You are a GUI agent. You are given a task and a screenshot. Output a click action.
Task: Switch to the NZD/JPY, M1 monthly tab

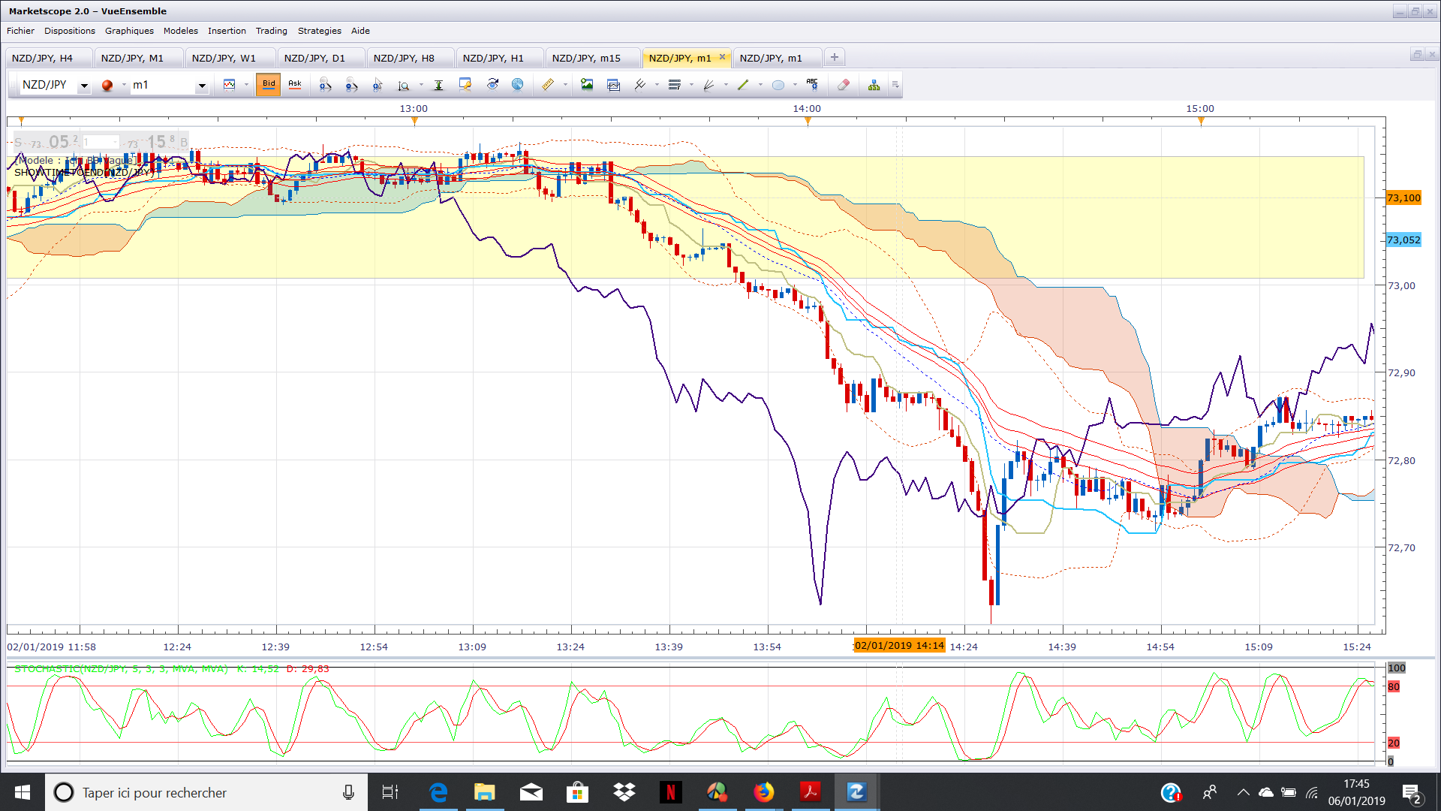pos(139,58)
